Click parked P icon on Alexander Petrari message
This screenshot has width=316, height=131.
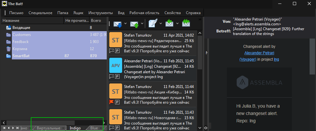[117, 76]
